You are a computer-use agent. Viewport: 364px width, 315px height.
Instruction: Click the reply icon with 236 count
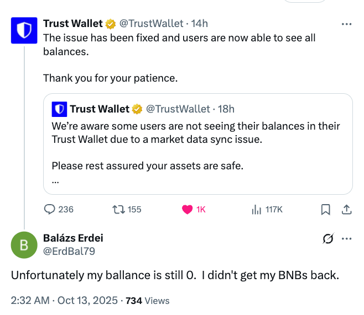click(x=50, y=210)
